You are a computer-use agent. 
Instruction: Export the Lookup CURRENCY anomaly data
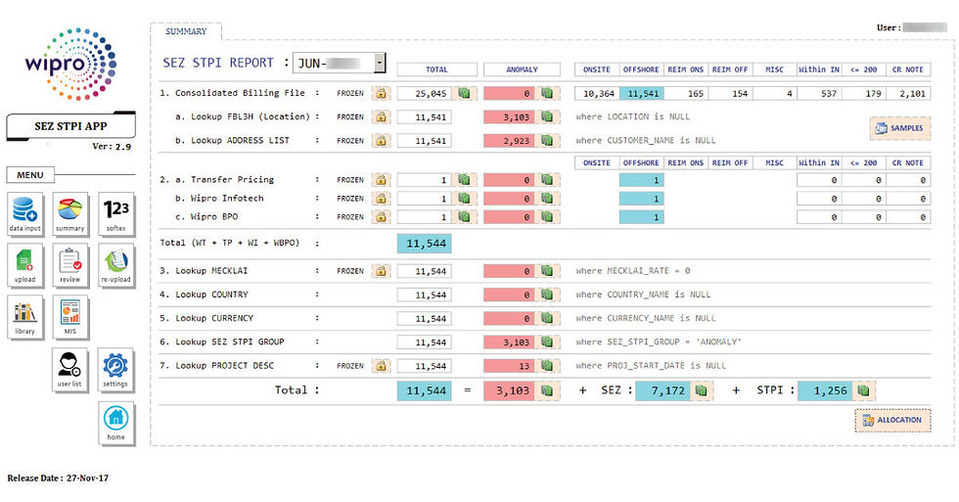547,319
